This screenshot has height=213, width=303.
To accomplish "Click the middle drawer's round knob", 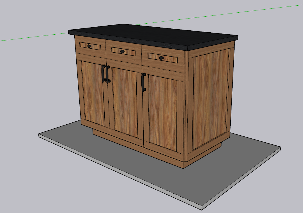I will click(122, 51).
